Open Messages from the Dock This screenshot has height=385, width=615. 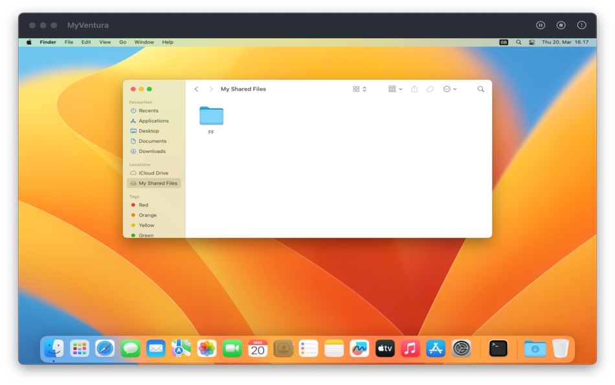tap(130, 348)
